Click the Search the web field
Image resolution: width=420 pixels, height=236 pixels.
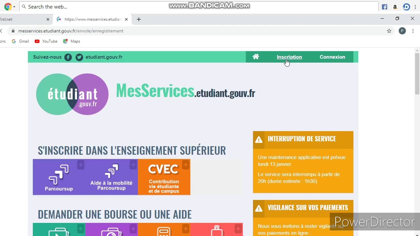199,7
